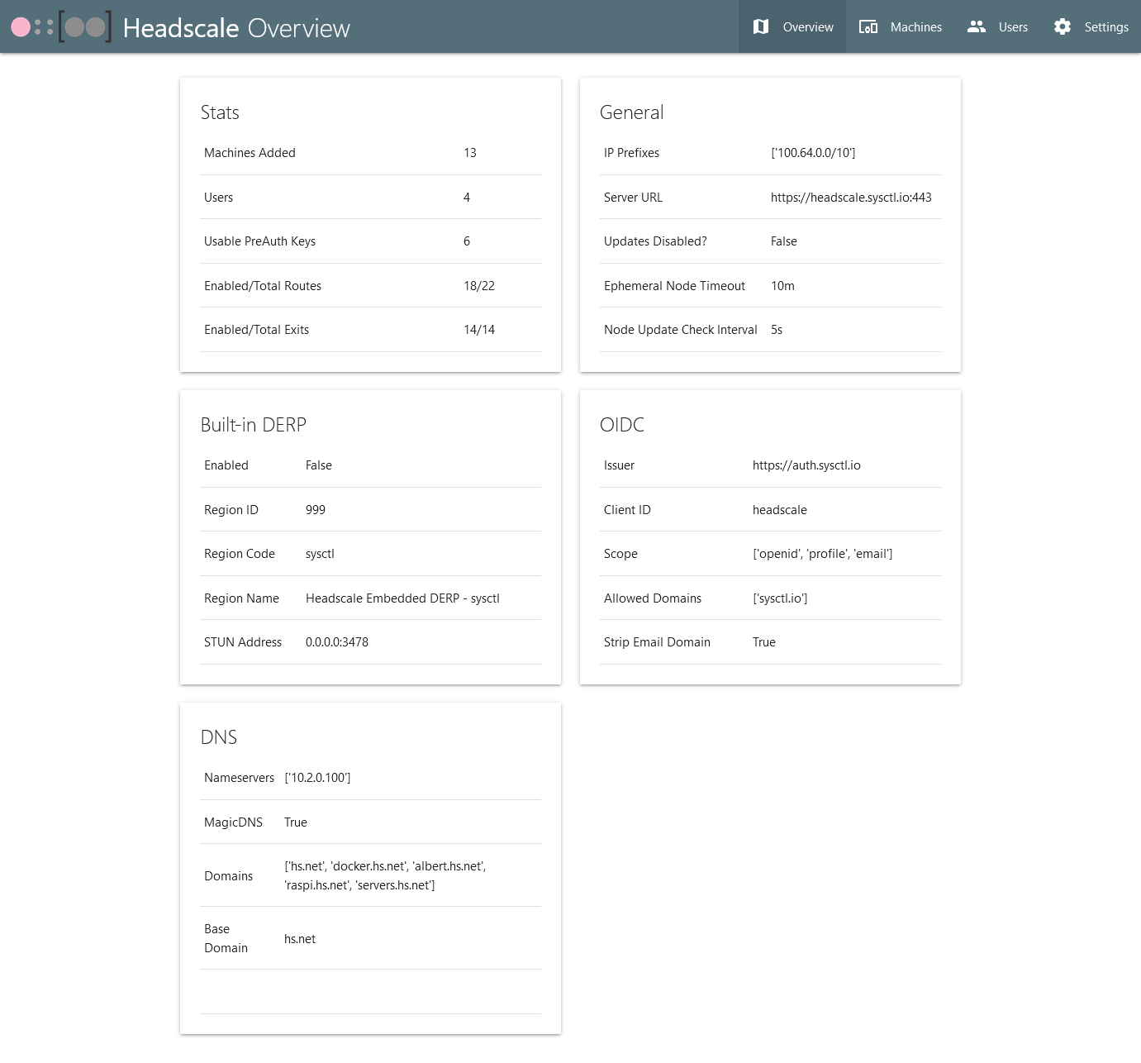Click the DNS Nameservers value
Screen dimensions: 1141x1063
tap(317, 778)
